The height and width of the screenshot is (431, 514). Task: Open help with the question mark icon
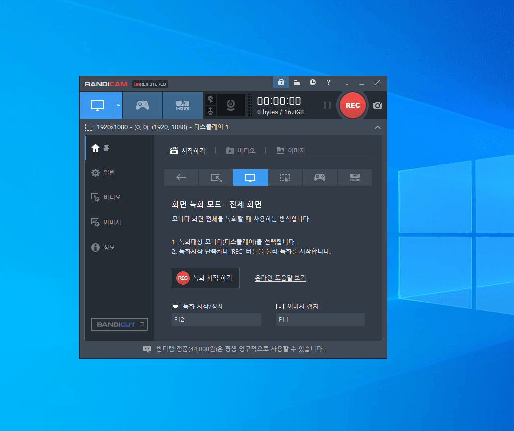[328, 82]
